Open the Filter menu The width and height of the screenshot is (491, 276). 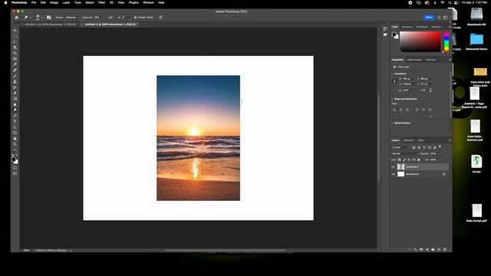[102, 2]
